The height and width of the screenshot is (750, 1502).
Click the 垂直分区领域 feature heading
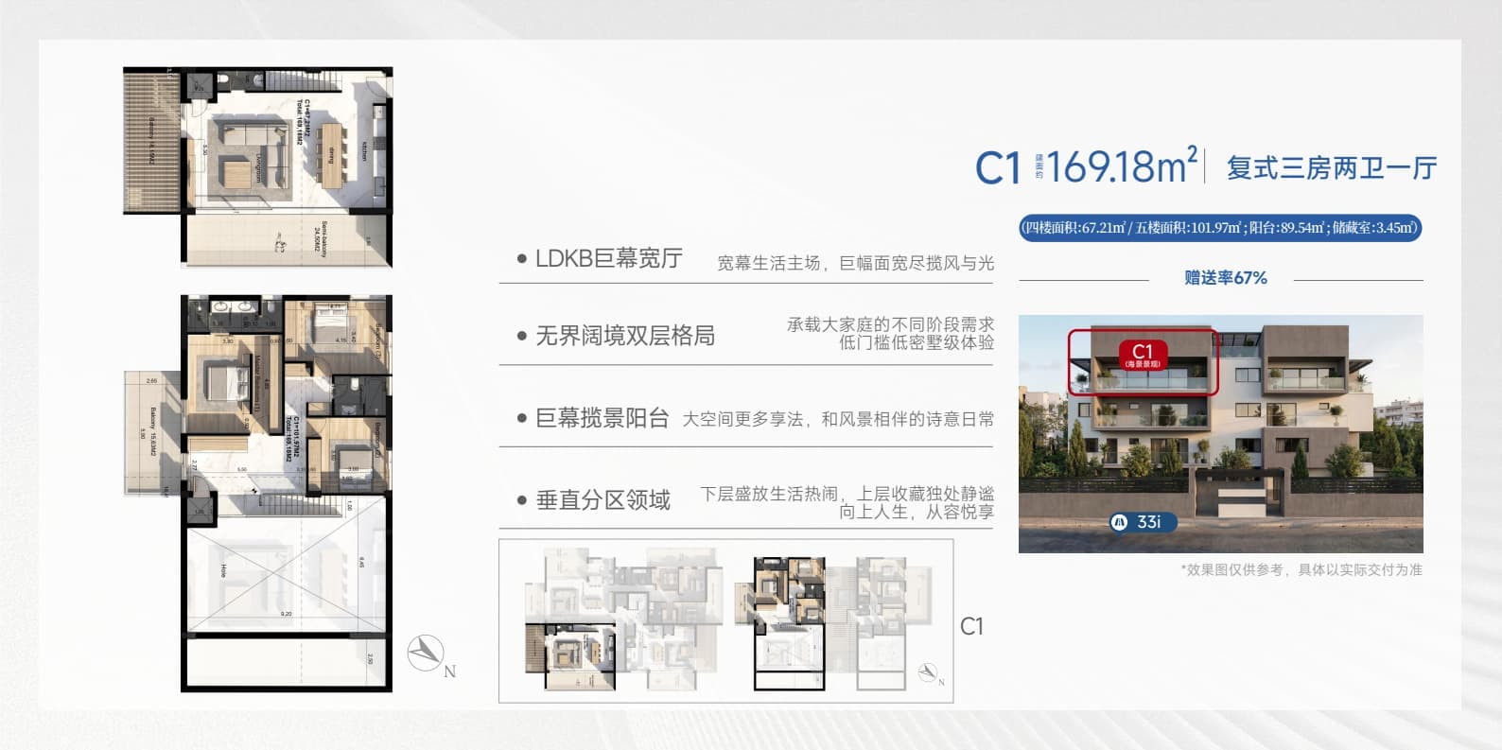603,500
